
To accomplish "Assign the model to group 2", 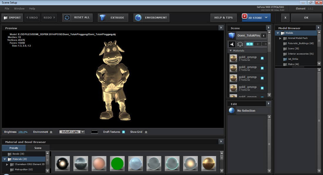I will coord(258,44).
